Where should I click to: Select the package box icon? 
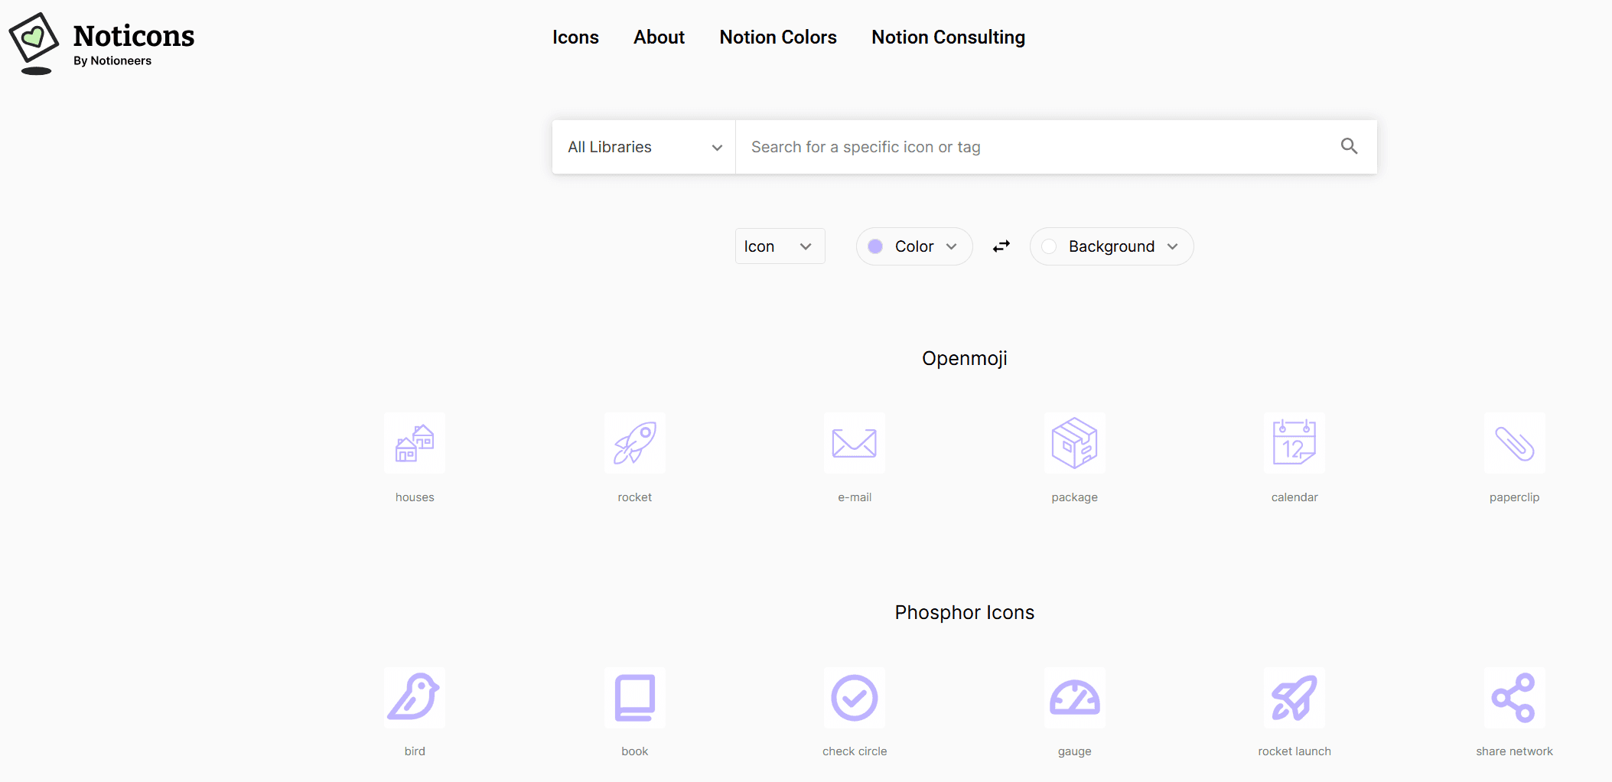tap(1075, 443)
